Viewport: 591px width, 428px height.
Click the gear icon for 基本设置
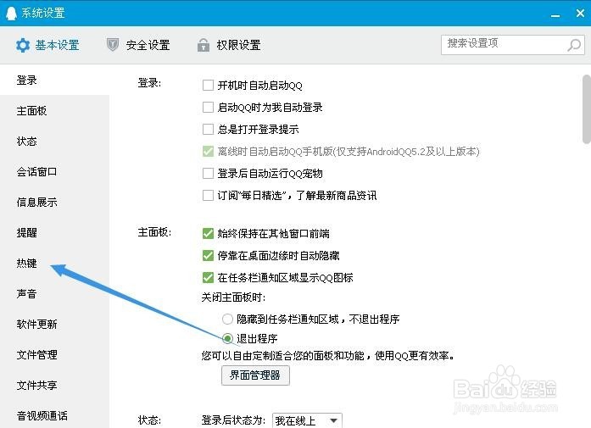tap(23, 45)
